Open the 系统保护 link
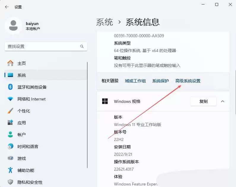236x187 pixels. coord(160,81)
